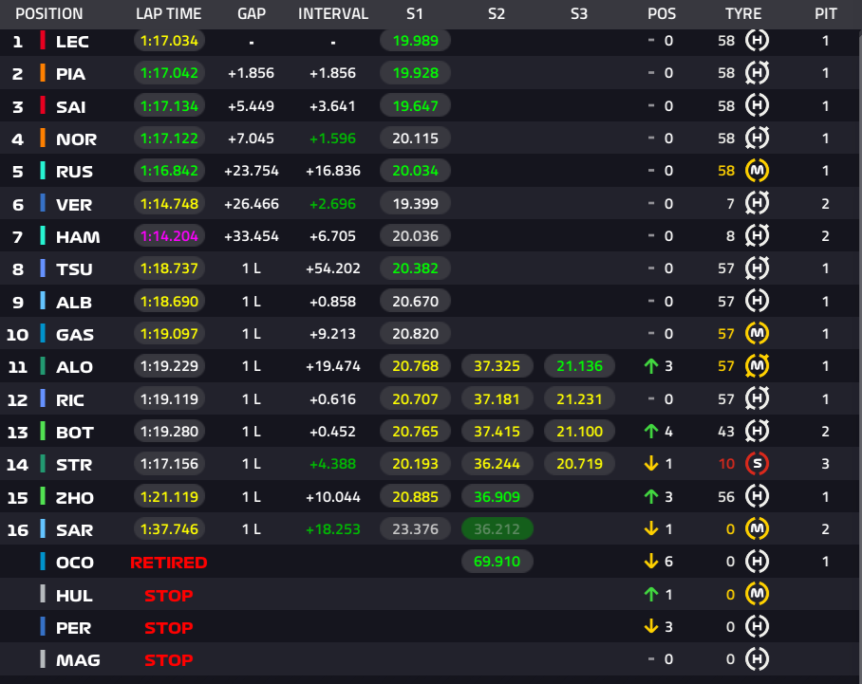Click the hard tyre icon in ZHO row
The width and height of the screenshot is (862, 684).
click(757, 497)
